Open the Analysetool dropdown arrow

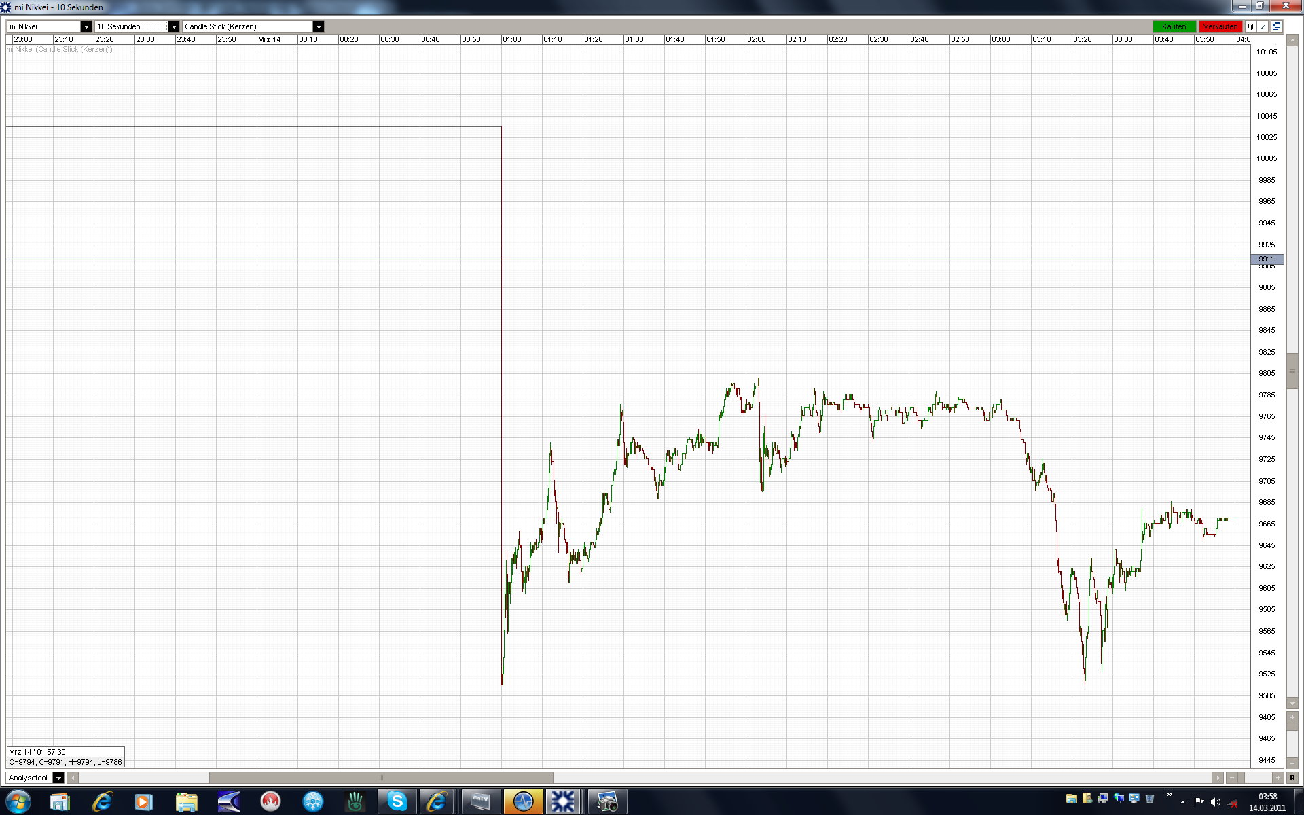58,778
